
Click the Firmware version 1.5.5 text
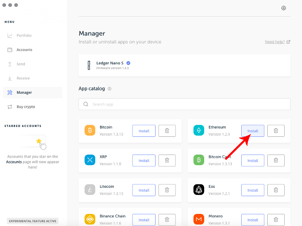[x=112, y=68]
